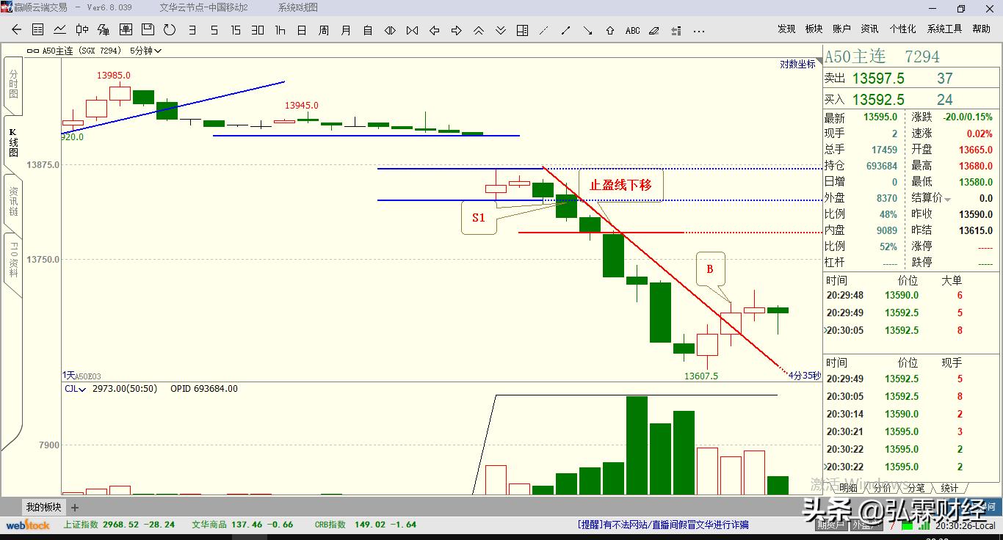Screen dimensions: 1003x540
Task: Switch to the 资讯链 side tab
Action: click(13, 202)
